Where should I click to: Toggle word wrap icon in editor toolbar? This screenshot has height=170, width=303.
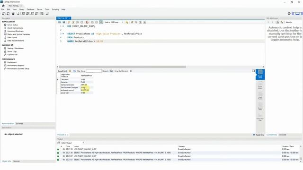[144, 22]
